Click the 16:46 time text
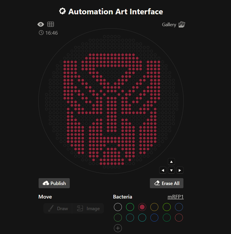 52,33
